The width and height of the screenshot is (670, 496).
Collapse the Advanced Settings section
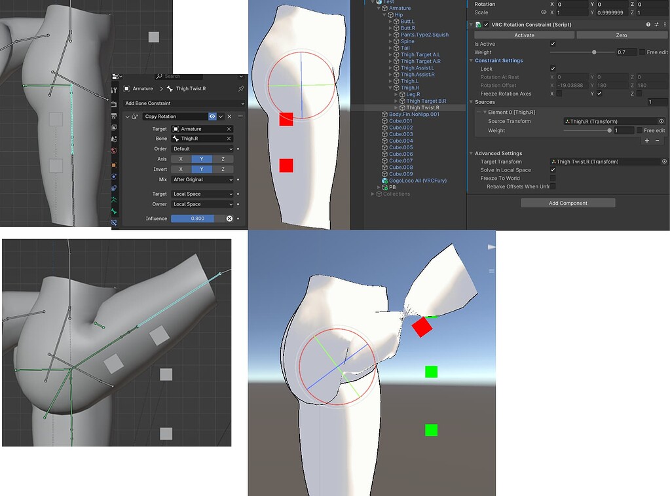click(x=470, y=152)
